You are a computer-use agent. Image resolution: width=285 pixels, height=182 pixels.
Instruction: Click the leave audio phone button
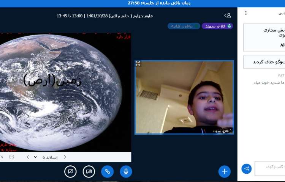click(x=107, y=171)
